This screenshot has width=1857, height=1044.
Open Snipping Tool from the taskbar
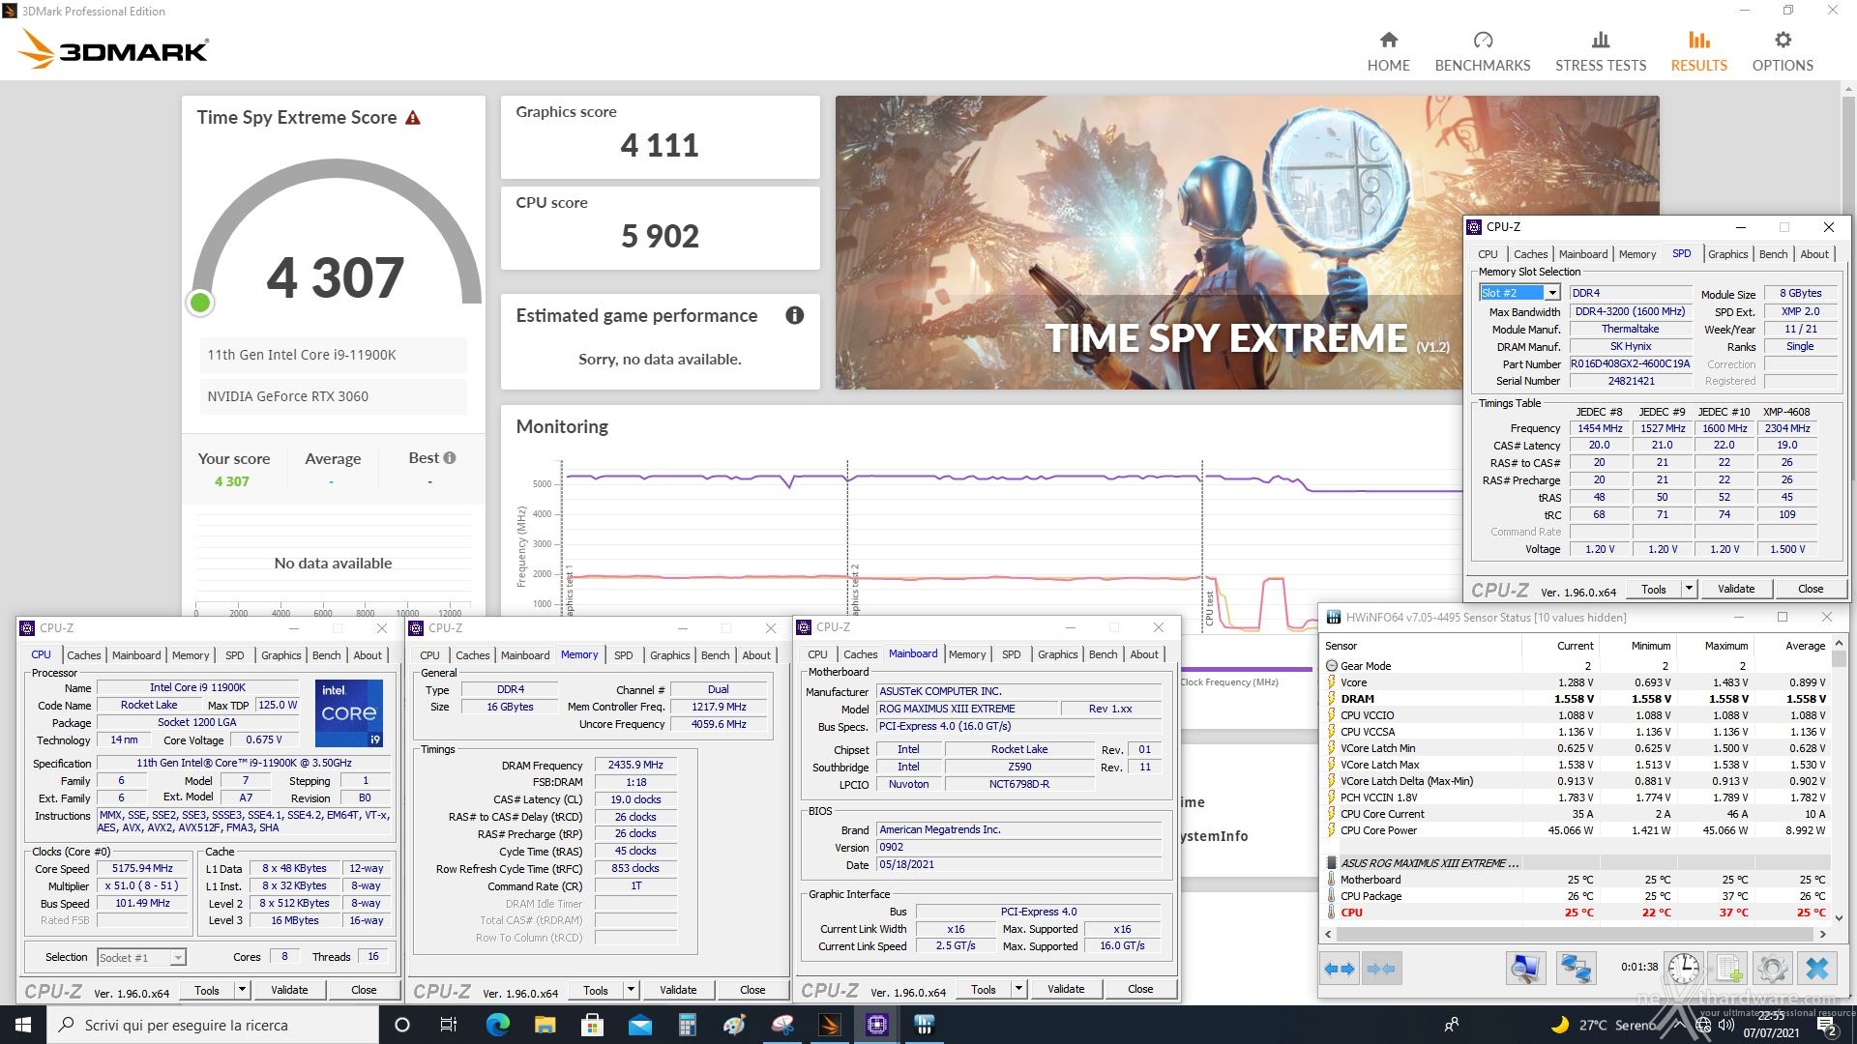click(x=781, y=1025)
